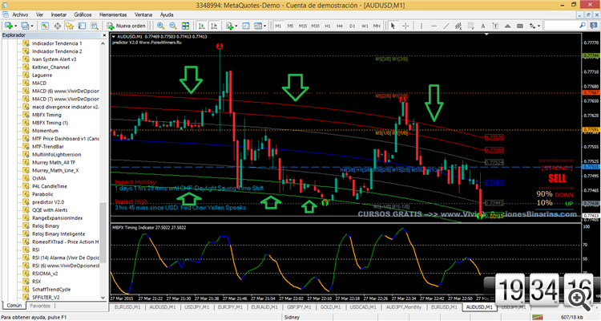The width and height of the screenshot is (601, 321).
Task: Click the Nueva orden button
Action: (x=126, y=26)
